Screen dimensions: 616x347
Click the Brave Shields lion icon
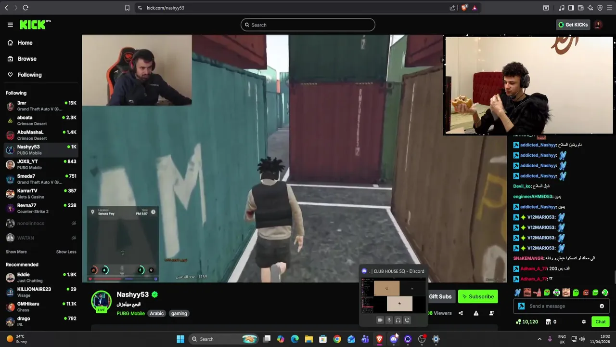[x=464, y=8]
